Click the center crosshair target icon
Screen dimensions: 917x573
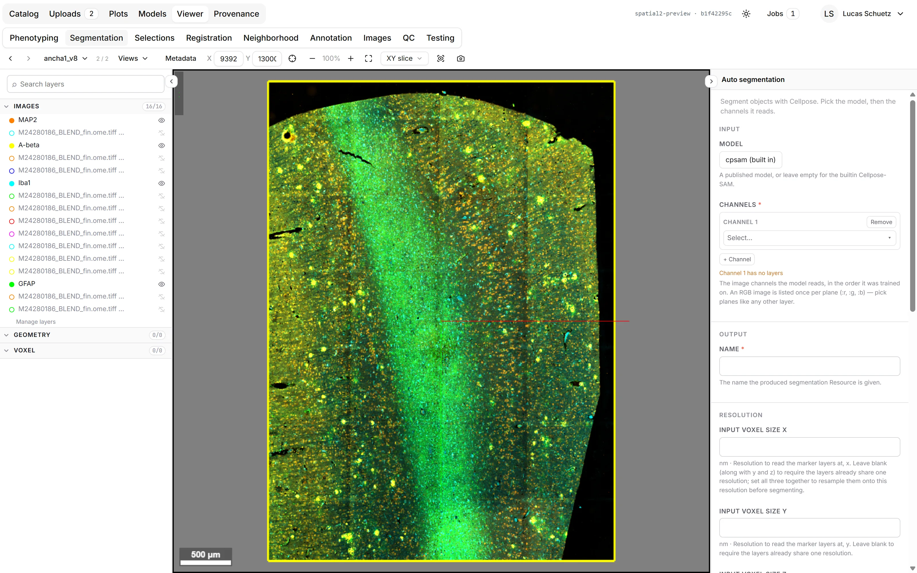click(x=292, y=58)
